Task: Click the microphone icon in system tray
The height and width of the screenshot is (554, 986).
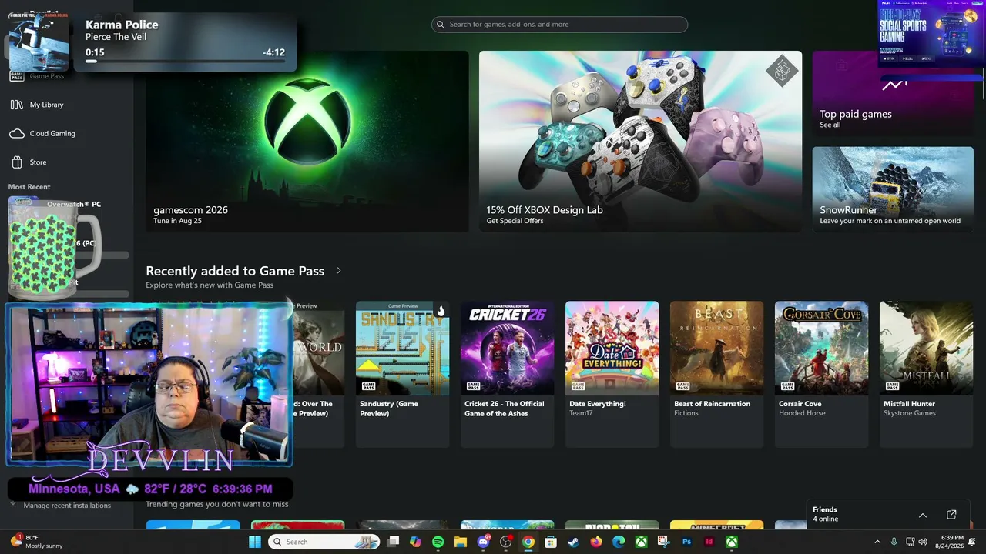Action: pyautogui.click(x=894, y=542)
